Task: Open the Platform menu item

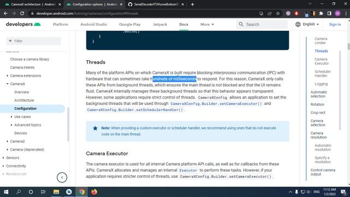Action: point(61,24)
